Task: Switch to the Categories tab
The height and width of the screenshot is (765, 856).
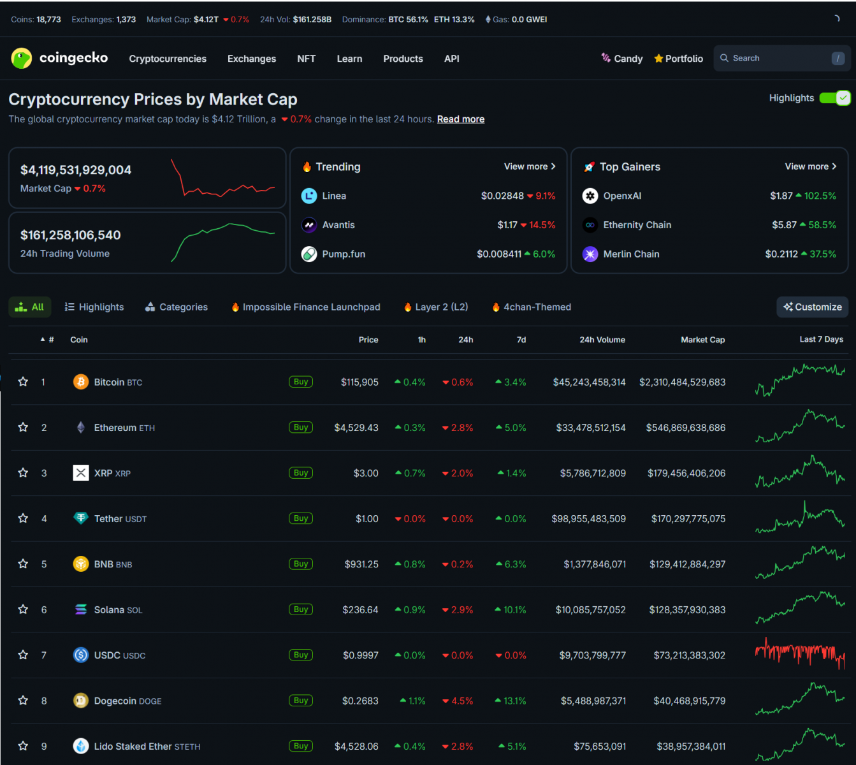Action: point(177,307)
